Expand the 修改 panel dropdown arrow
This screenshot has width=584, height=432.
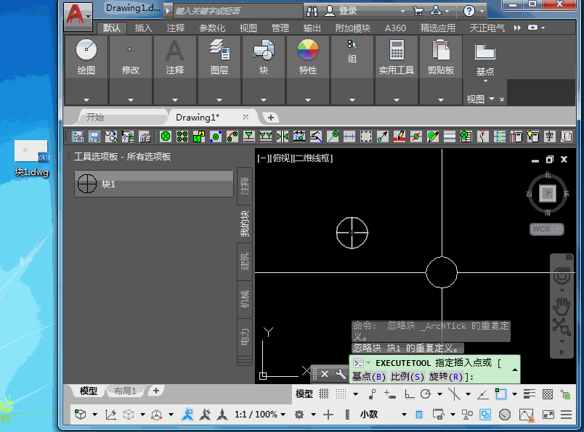pyautogui.click(x=131, y=99)
